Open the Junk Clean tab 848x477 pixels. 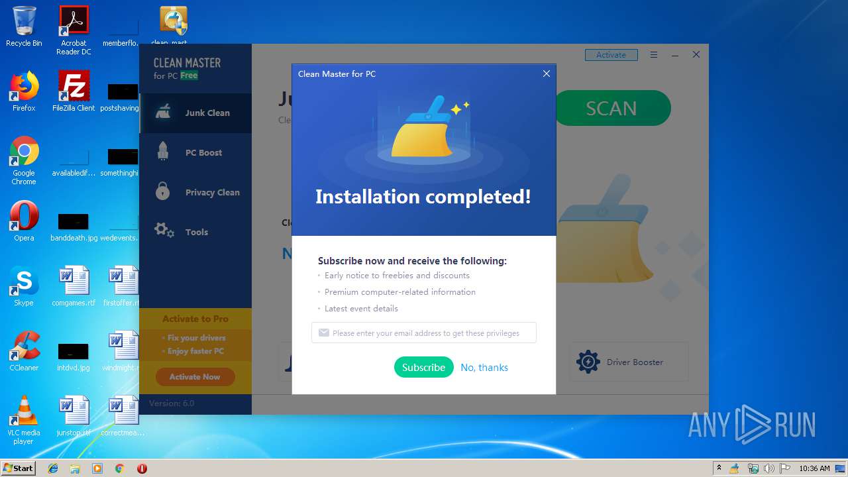[x=195, y=113]
